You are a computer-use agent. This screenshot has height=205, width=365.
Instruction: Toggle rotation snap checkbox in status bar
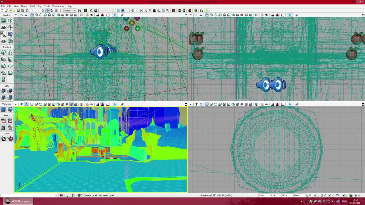coord(330,195)
